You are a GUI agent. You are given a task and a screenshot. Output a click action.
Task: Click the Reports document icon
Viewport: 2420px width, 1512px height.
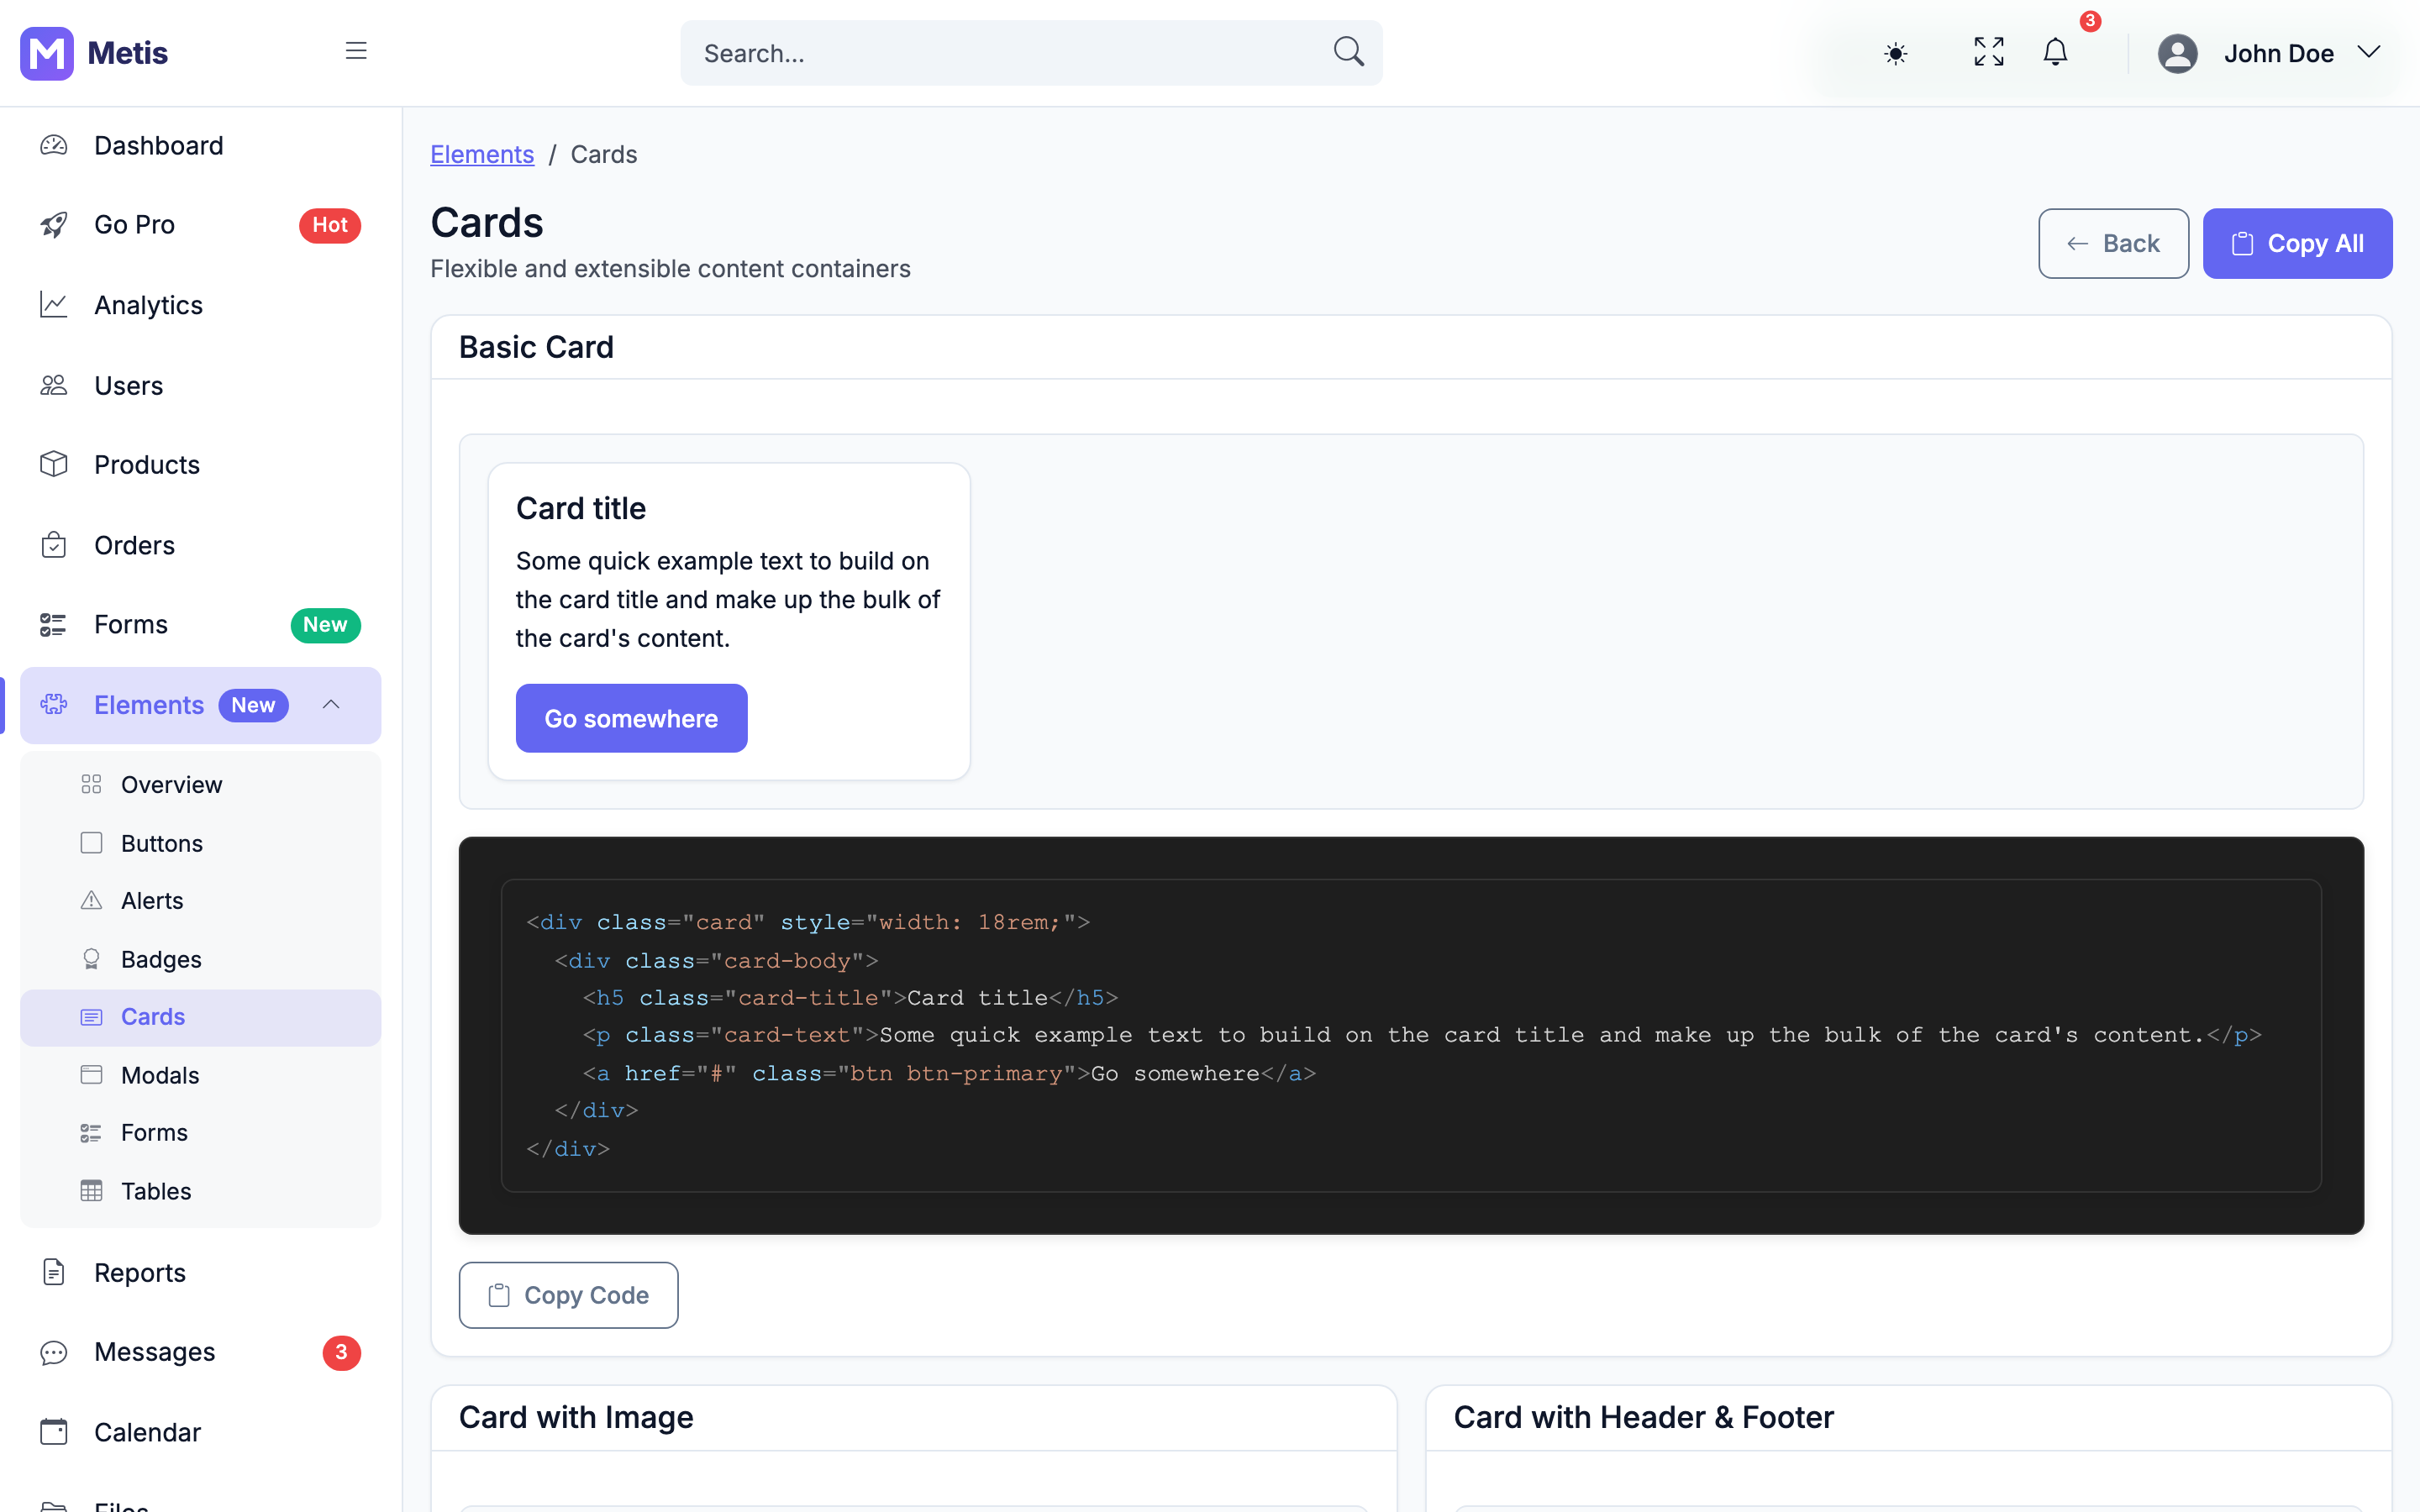pyautogui.click(x=54, y=1272)
